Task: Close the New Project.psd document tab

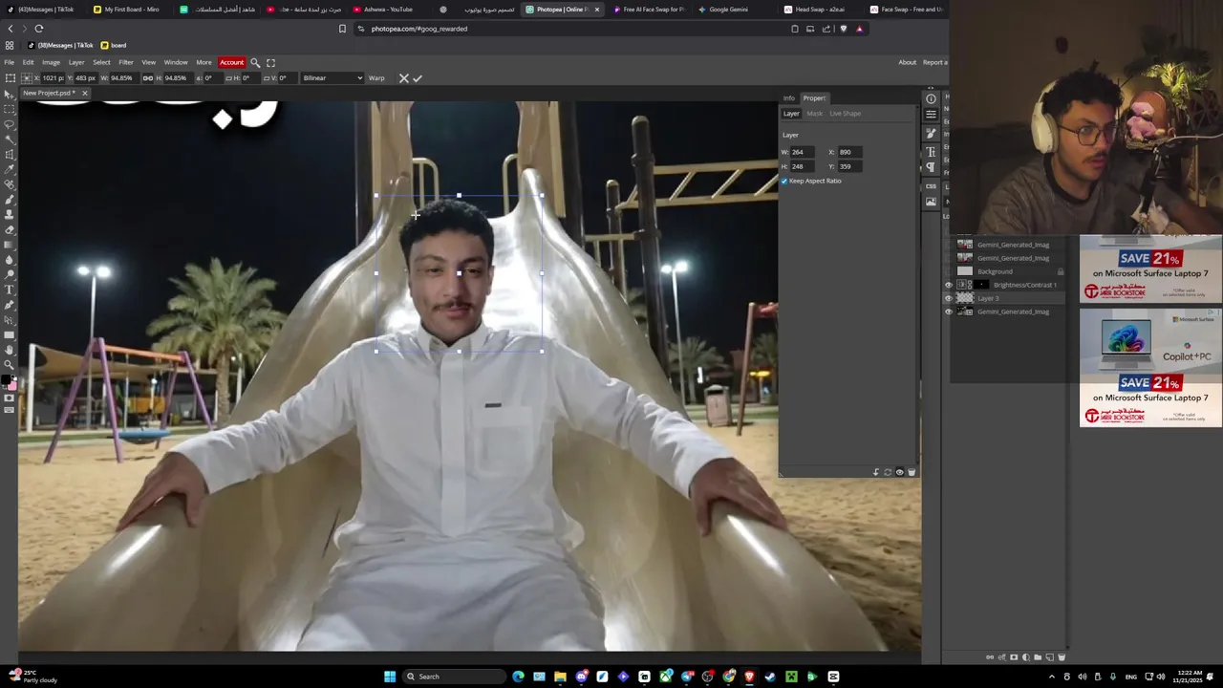Action: (84, 93)
